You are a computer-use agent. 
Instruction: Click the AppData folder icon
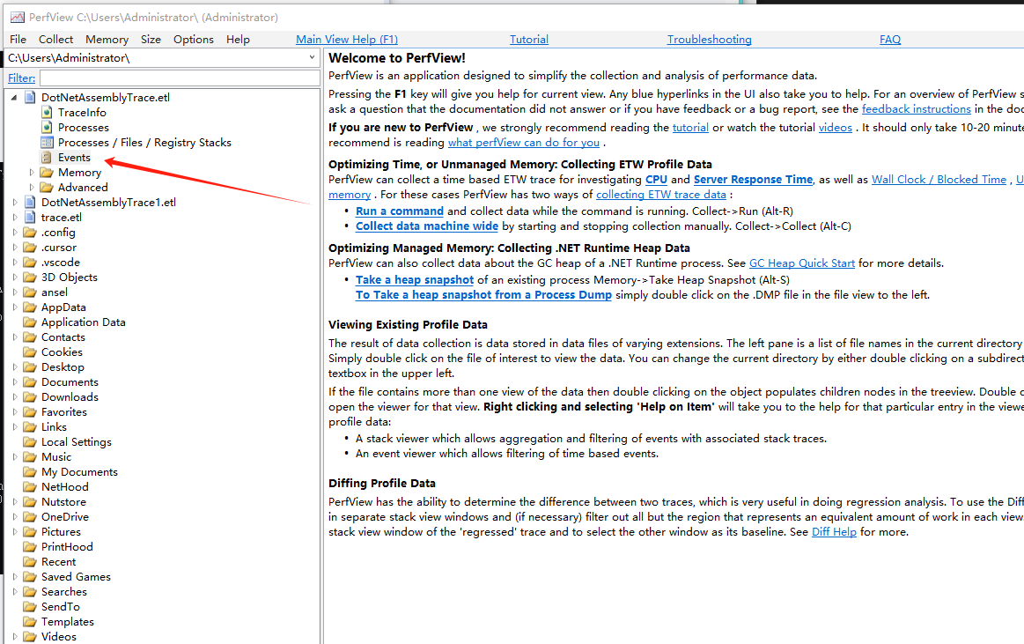click(30, 307)
